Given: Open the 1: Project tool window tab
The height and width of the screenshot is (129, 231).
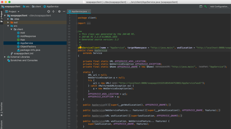Looking at the screenshot, I should (x=1, y=16).
